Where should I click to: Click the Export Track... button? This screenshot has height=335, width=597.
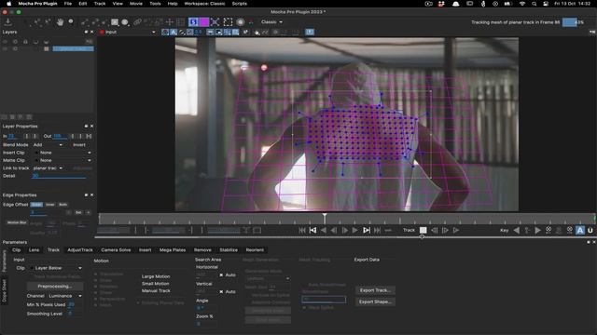pos(375,290)
